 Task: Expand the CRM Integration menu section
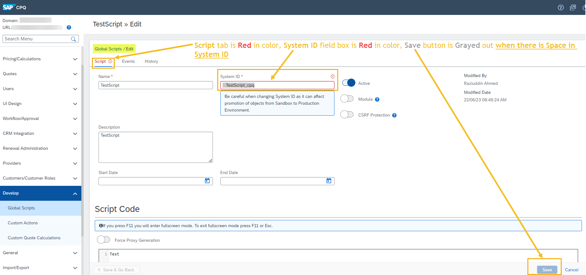tap(41, 134)
